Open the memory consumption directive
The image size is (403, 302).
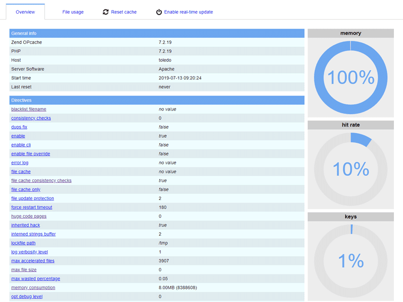click(33, 287)
